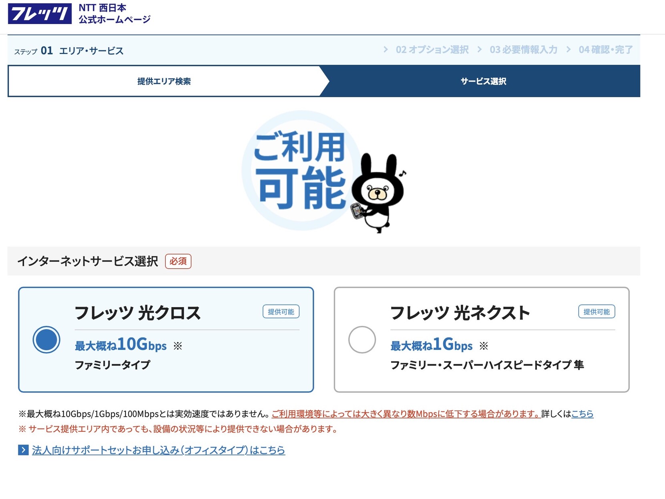Click step 01 エリア・サービス label
Viewport: 665px width, 499px height.
pos(69,51)
